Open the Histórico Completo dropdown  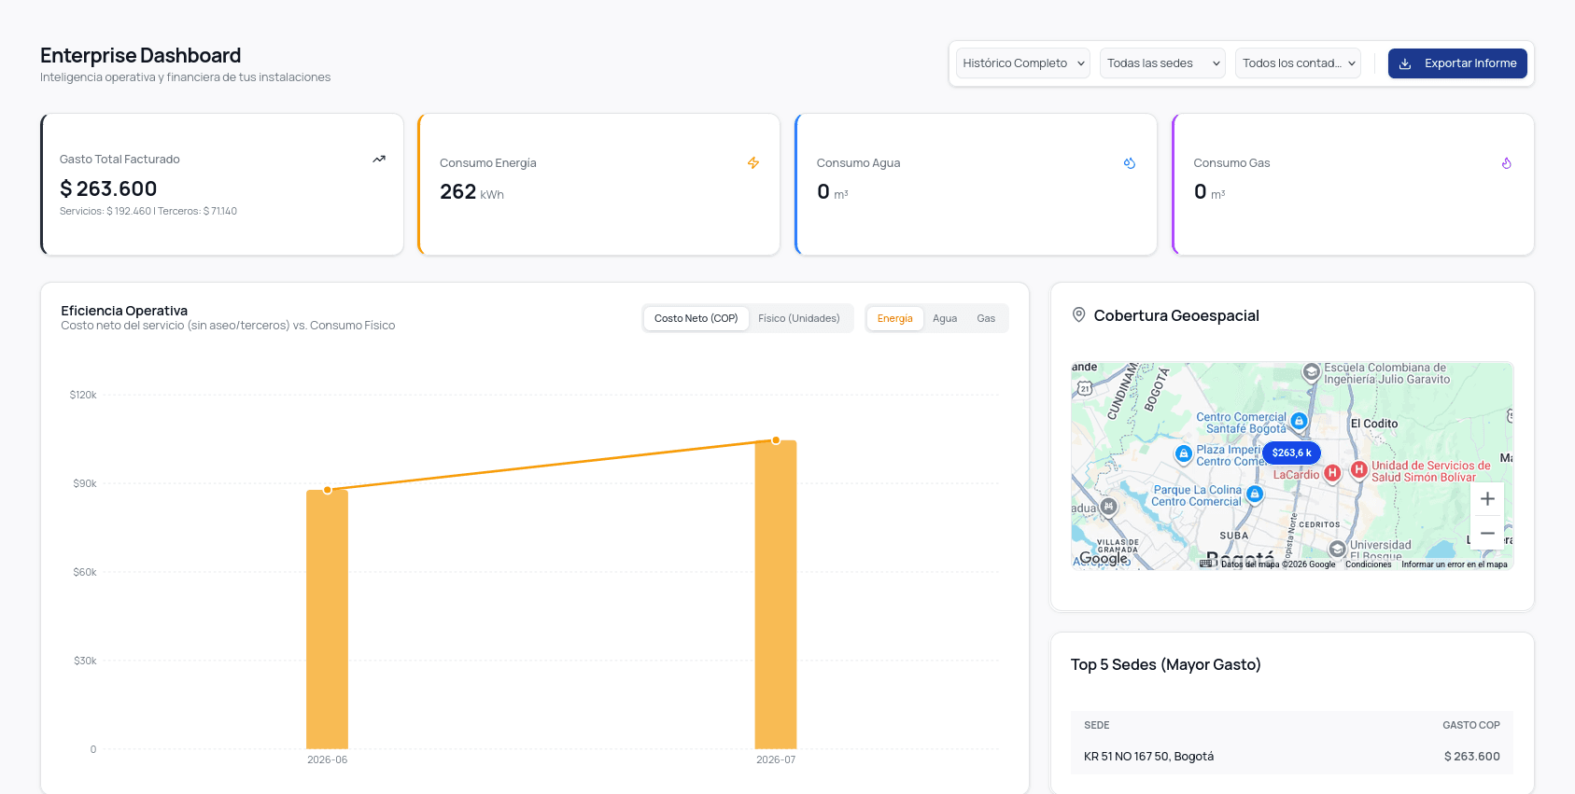click(1023, 63)
